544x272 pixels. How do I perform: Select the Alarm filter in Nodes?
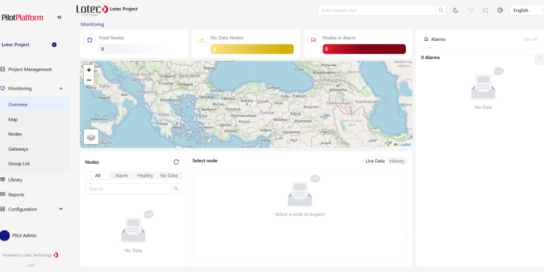click(x=121, y=176)
